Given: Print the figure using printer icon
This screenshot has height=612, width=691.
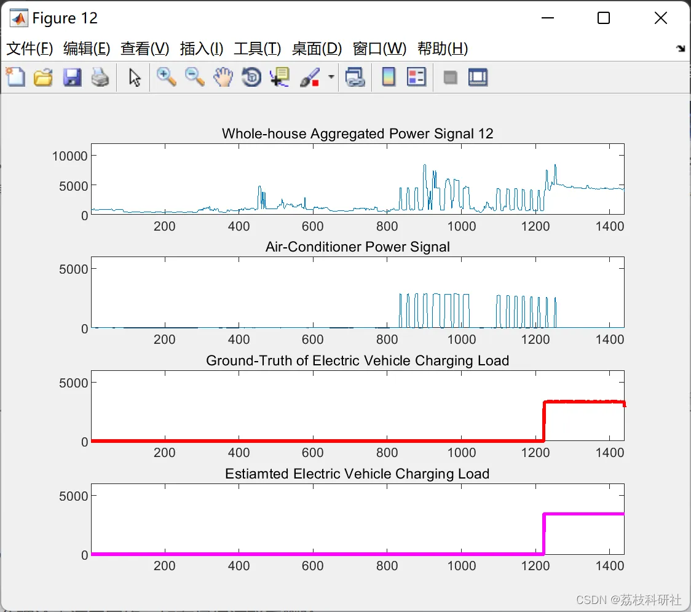Looking at the screenshot, I should click(x=100, y=77).
